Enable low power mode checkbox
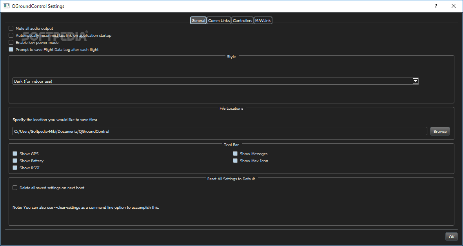The image size is (463, 246). 11,42
